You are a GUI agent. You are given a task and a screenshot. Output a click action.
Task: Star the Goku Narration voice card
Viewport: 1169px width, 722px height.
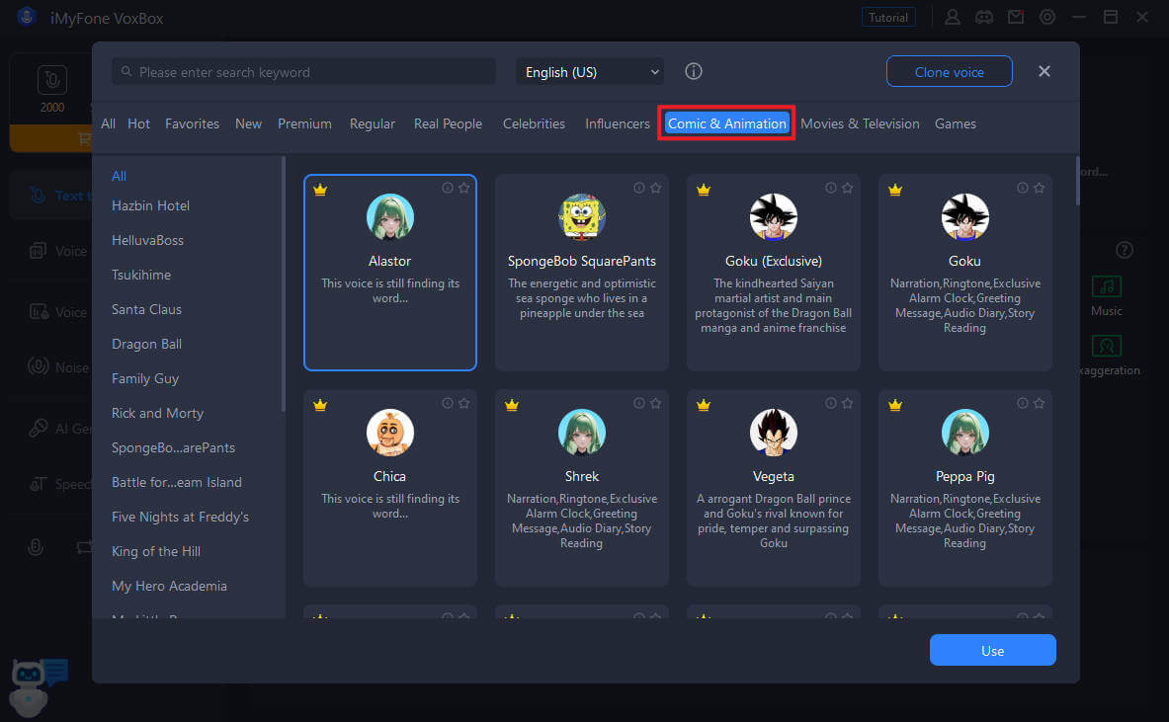pyautogui.click(x=1039, y=188)
